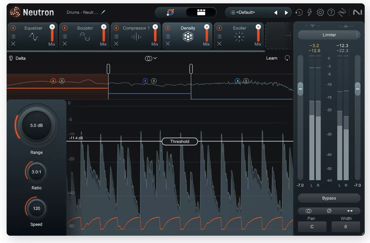Viewport: 370px width, 243px height.
Task: Toggle mid band power
Action: pyautogui.click(x=145, y=81)
